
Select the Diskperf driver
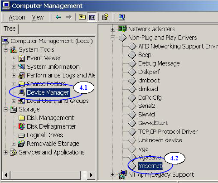(x=149, y=72)
